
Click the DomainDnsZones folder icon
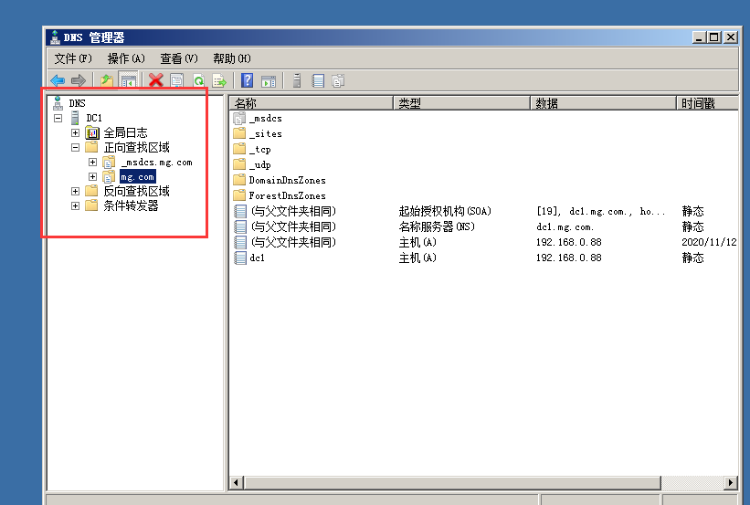(x=239, y=180)
